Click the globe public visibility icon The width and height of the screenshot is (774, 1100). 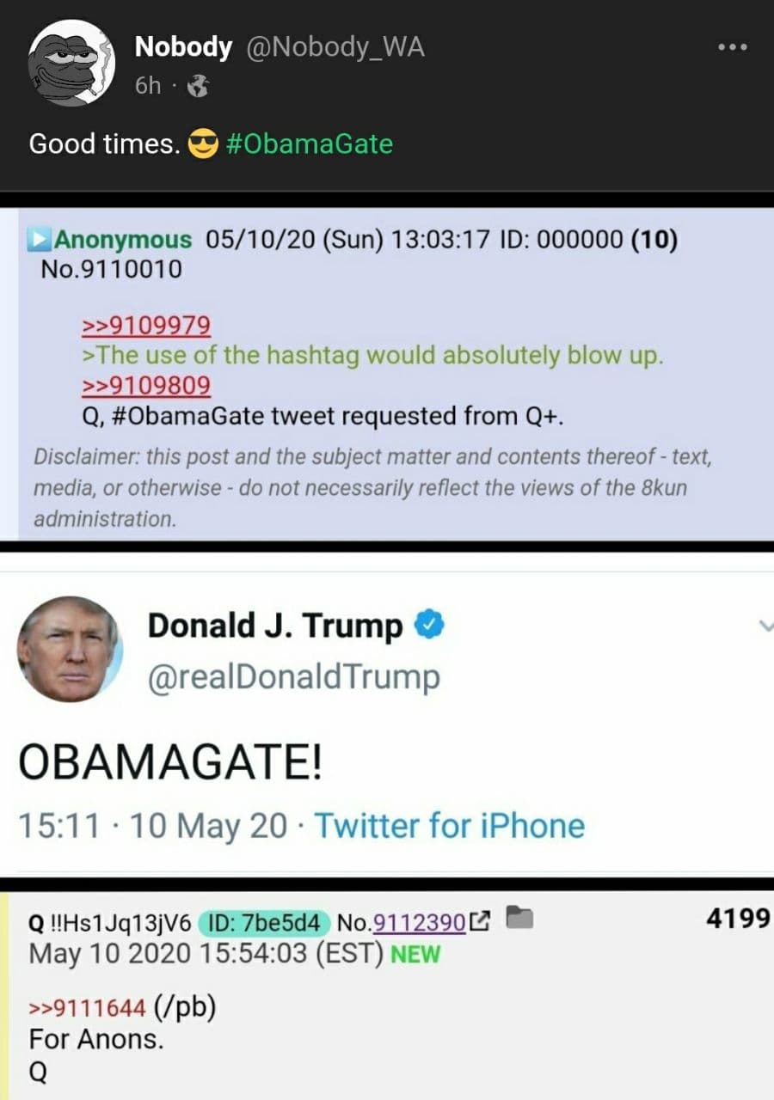click(x=197, y=86)
